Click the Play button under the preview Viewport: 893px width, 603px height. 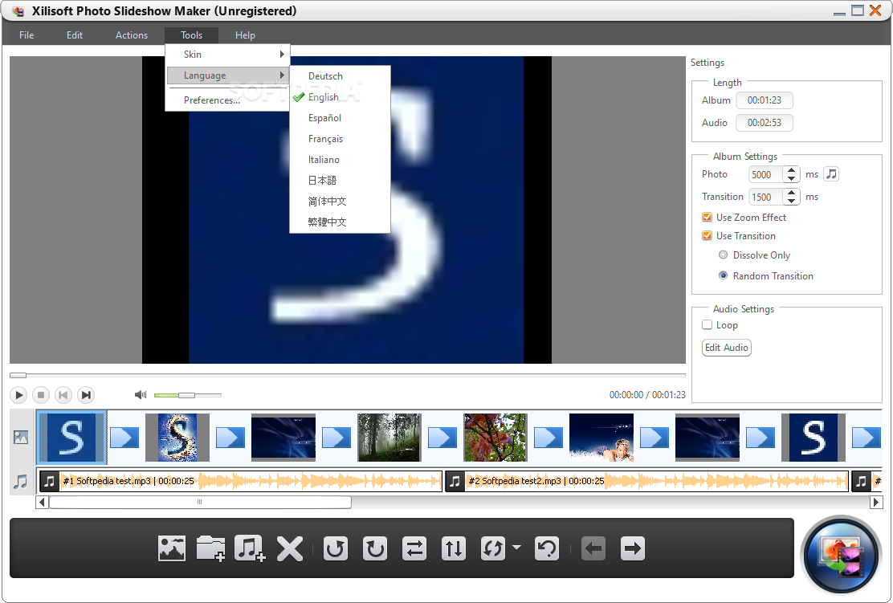click(18, 394)
